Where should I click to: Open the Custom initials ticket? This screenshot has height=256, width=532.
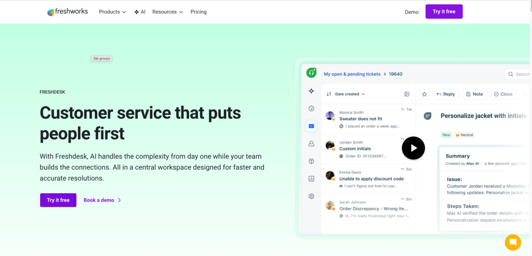click(368, 149)
